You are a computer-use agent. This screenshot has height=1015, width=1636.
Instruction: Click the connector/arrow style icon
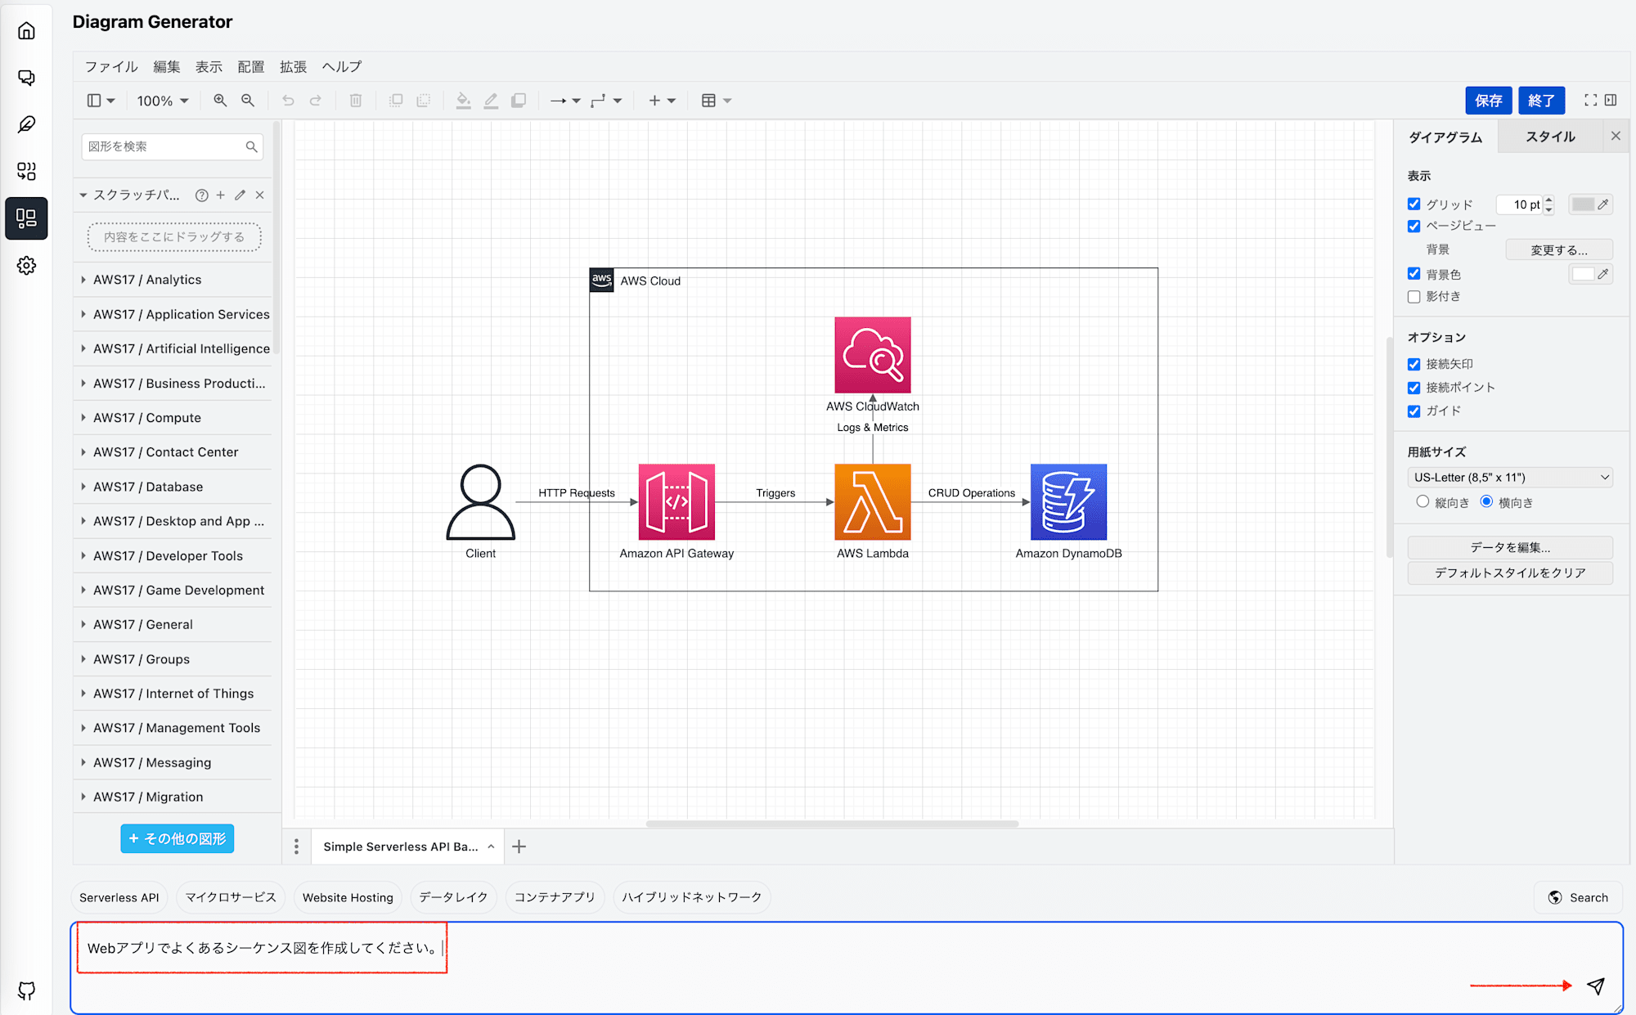[x=563, y=101]
